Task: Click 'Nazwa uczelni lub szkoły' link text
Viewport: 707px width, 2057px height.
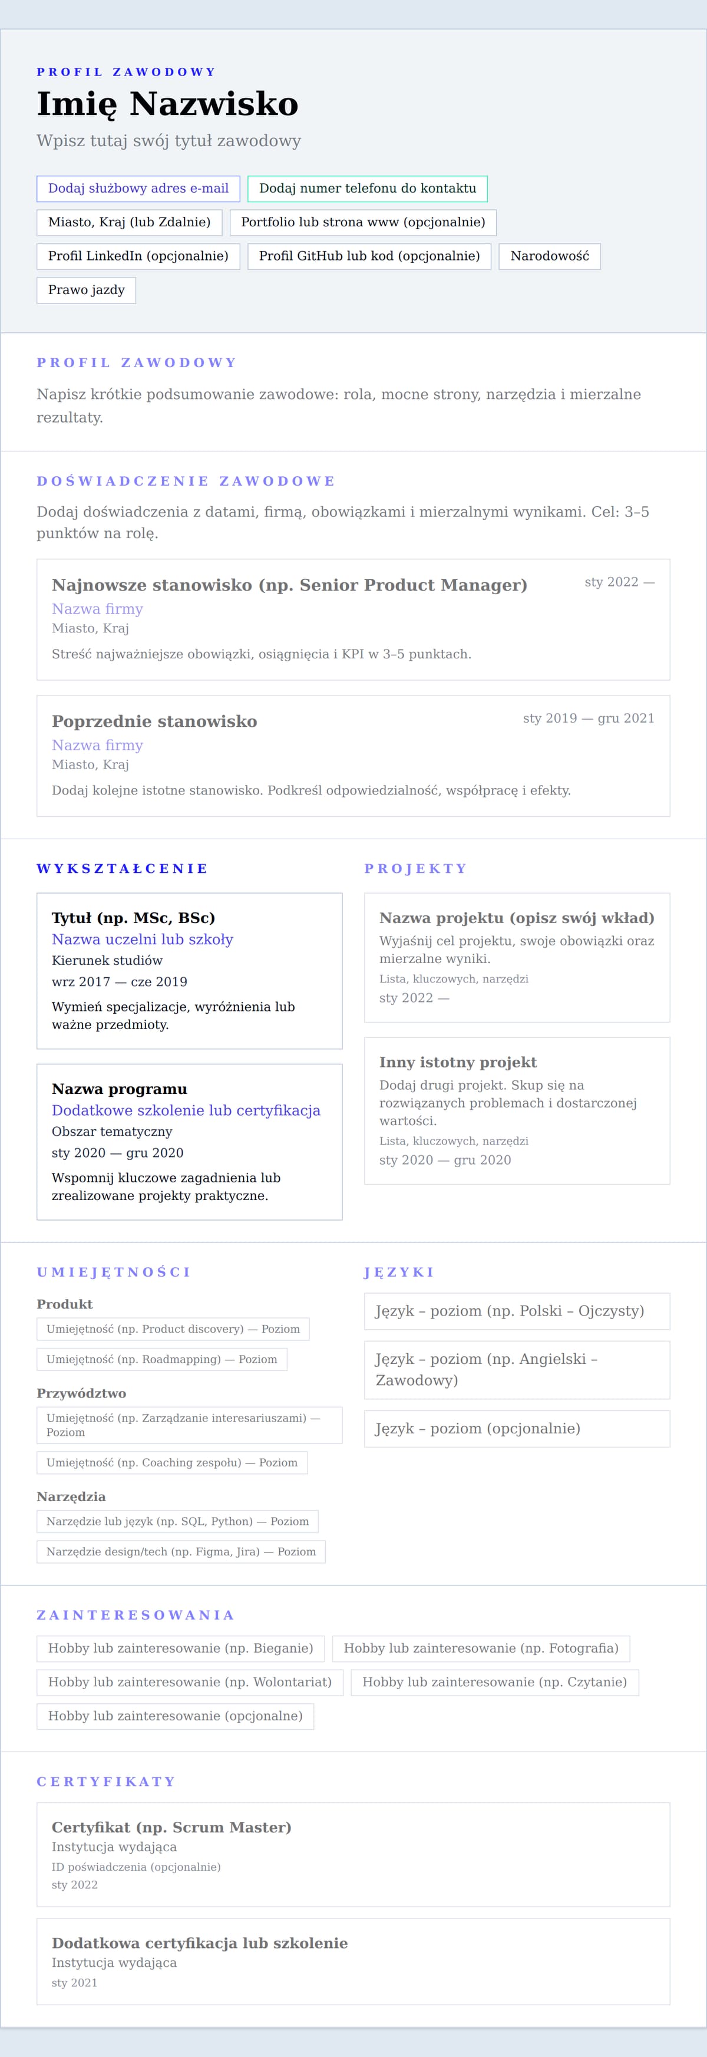Action: [142, 940]
